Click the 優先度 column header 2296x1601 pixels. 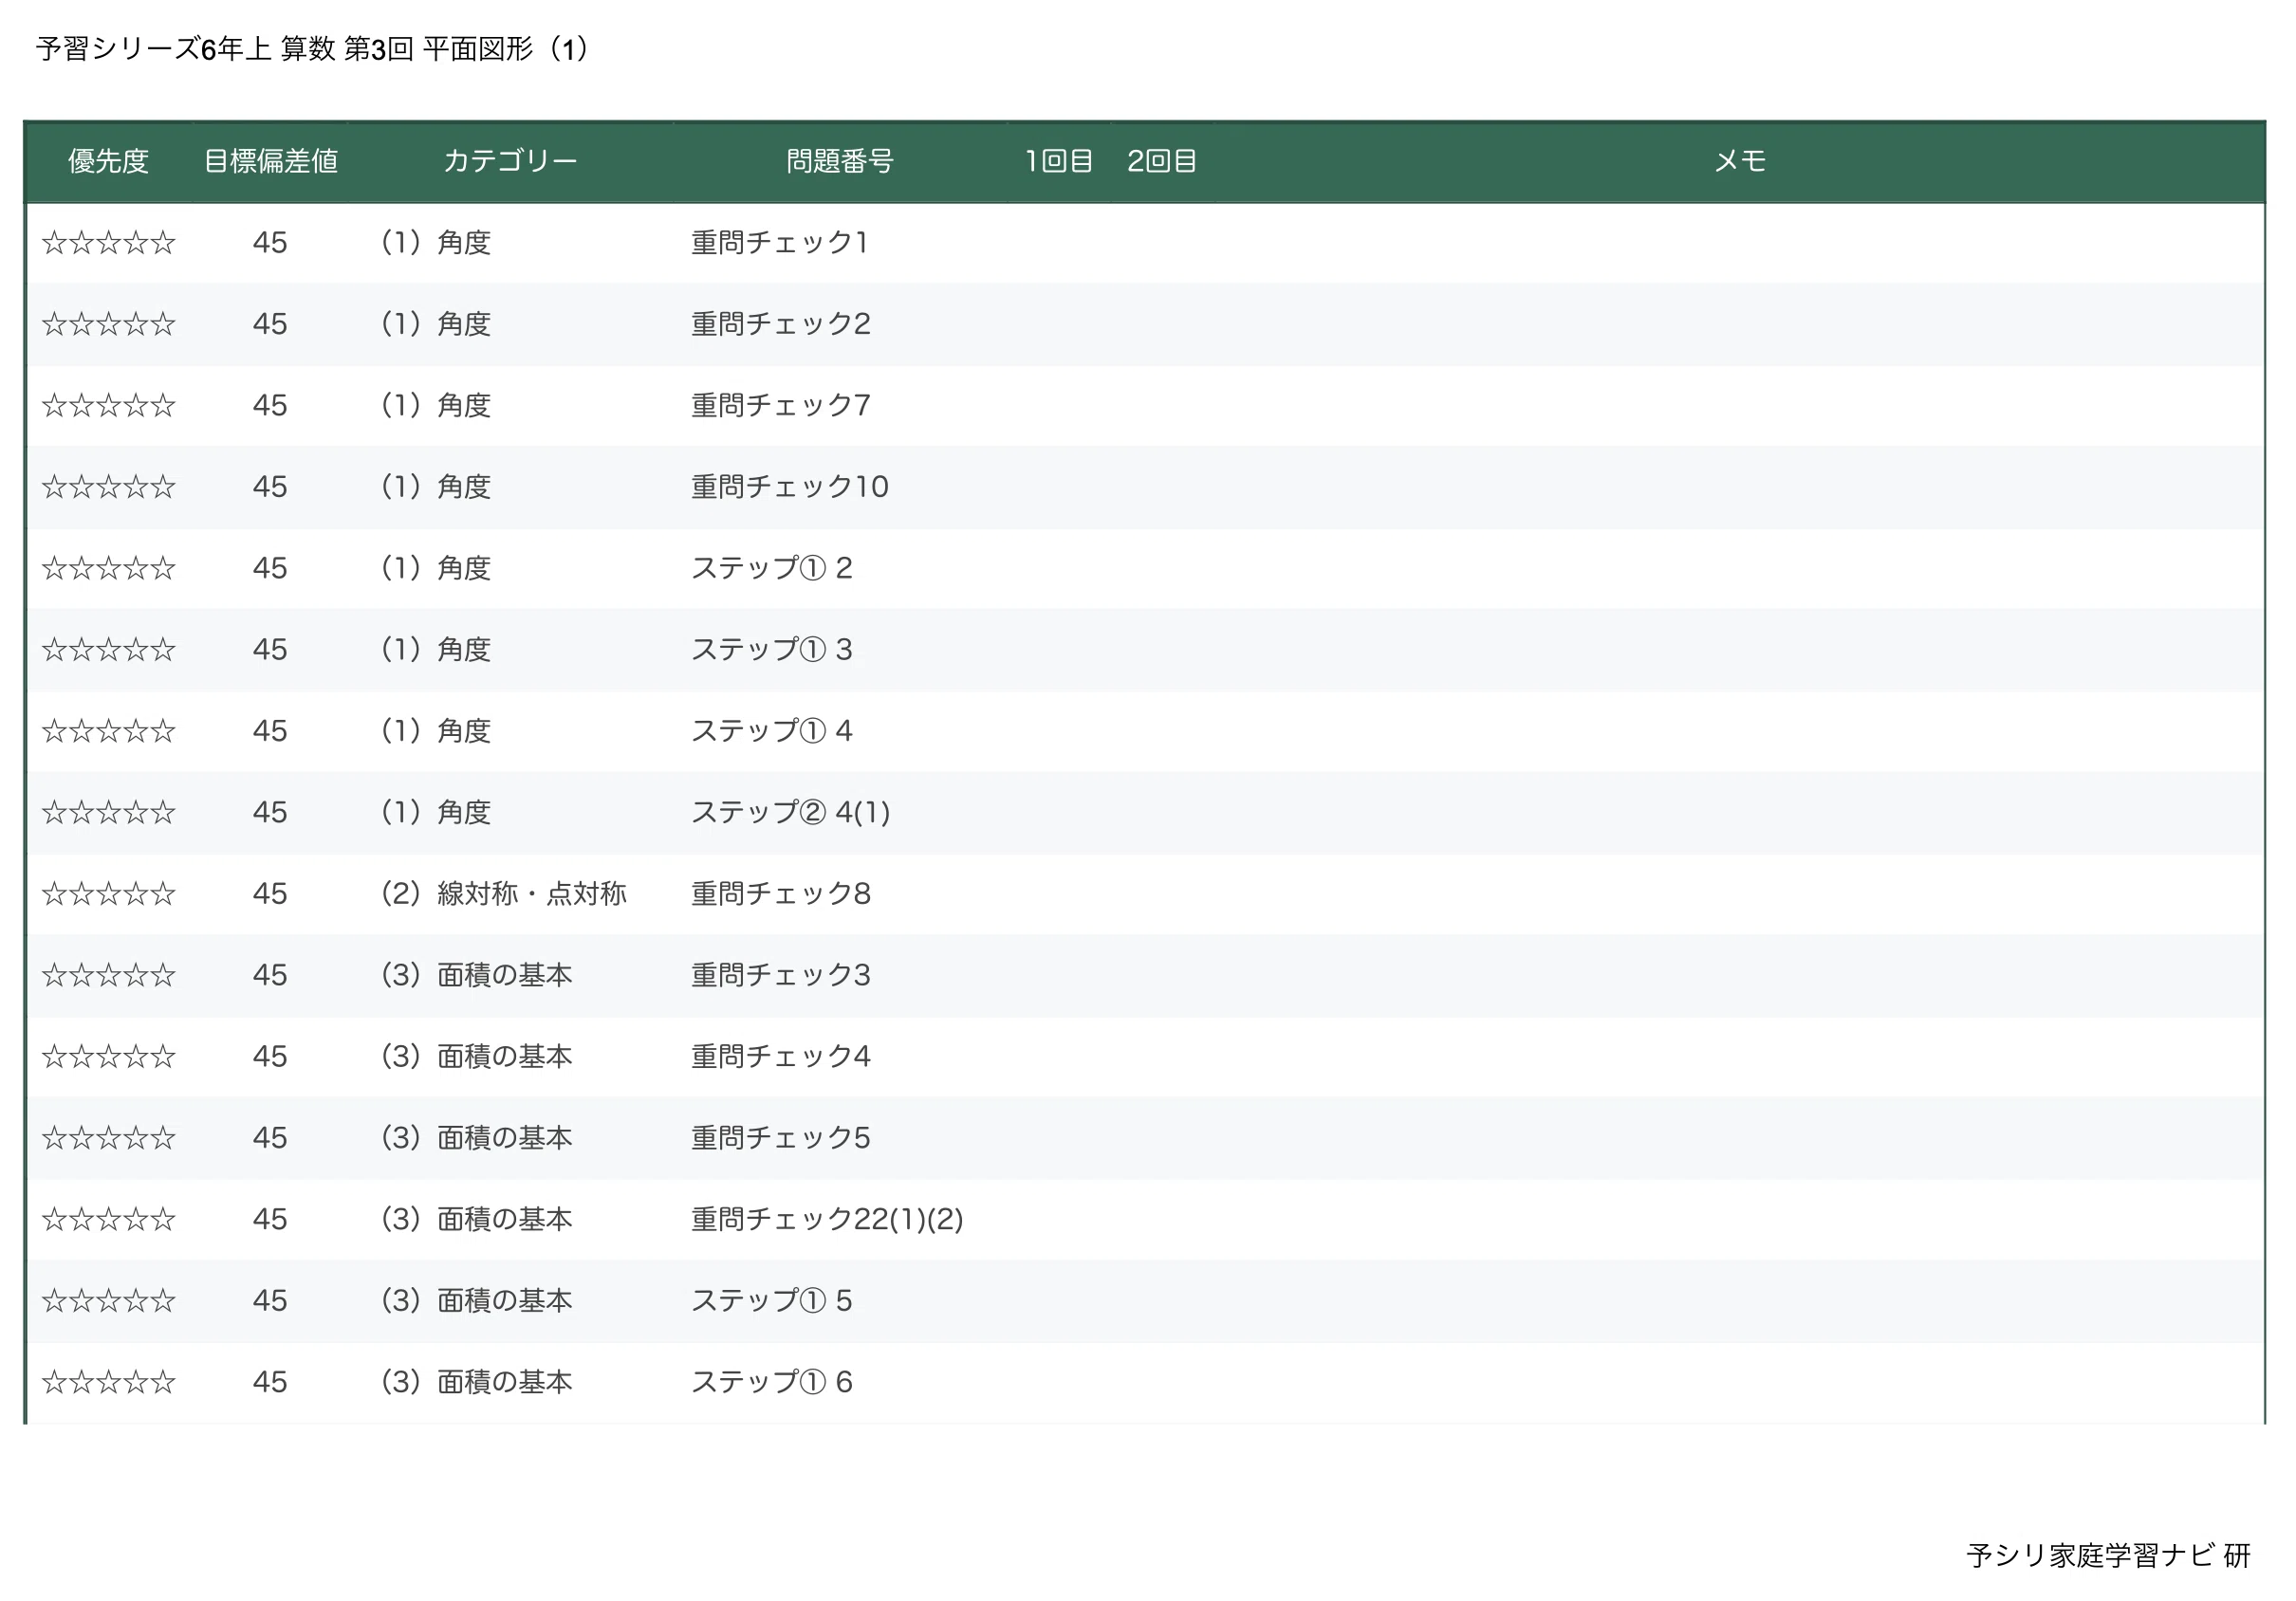(x=109, y=161)
